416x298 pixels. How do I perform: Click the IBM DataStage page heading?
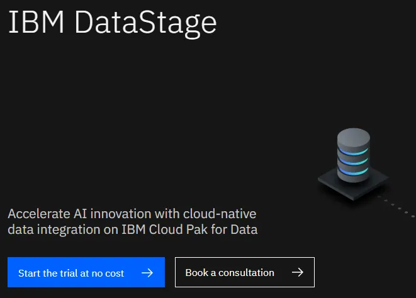coord(113,23)
